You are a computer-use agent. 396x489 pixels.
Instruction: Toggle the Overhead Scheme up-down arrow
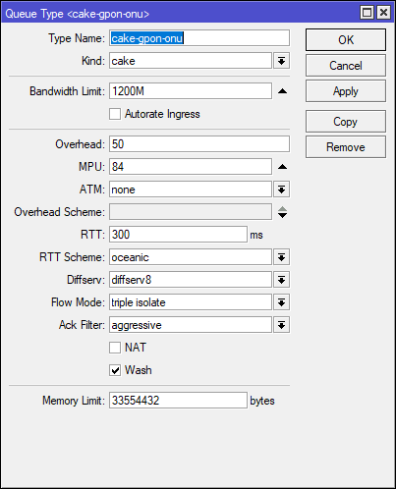(x=282, y=212)
